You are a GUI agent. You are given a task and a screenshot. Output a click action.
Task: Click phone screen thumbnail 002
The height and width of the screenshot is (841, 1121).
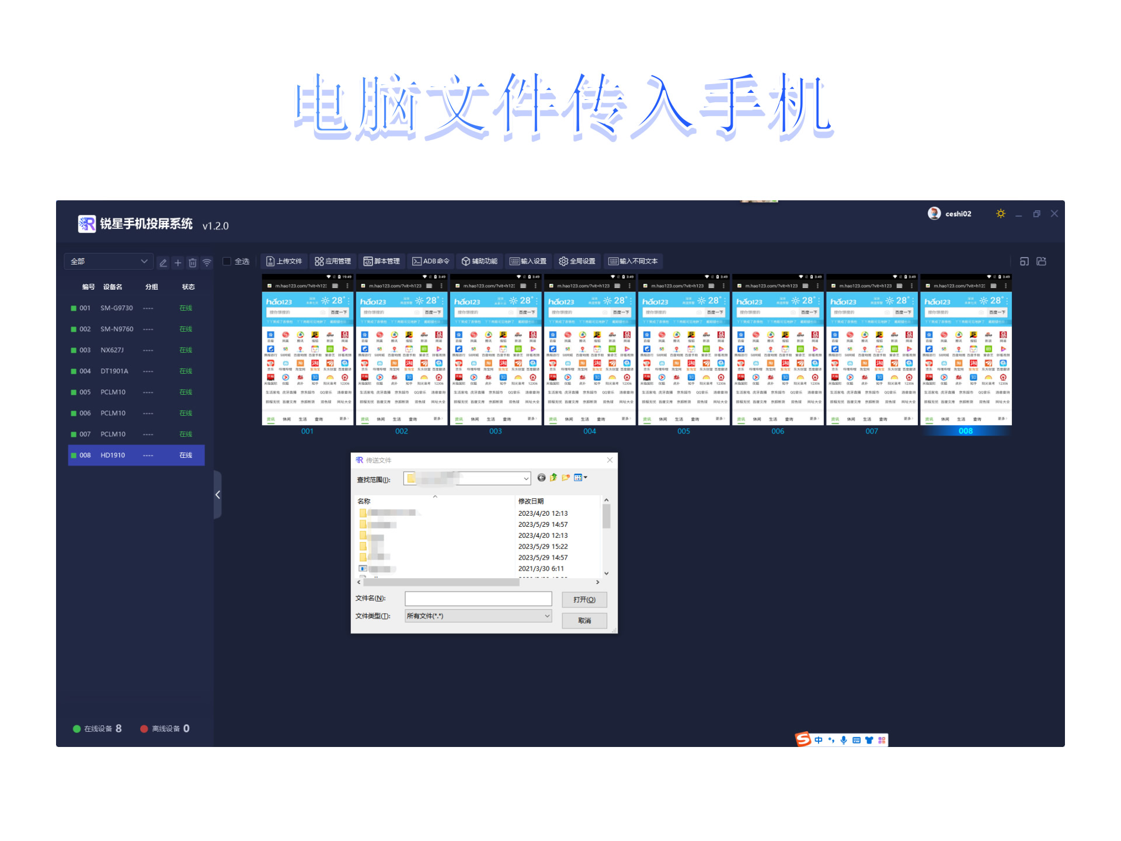402,349
